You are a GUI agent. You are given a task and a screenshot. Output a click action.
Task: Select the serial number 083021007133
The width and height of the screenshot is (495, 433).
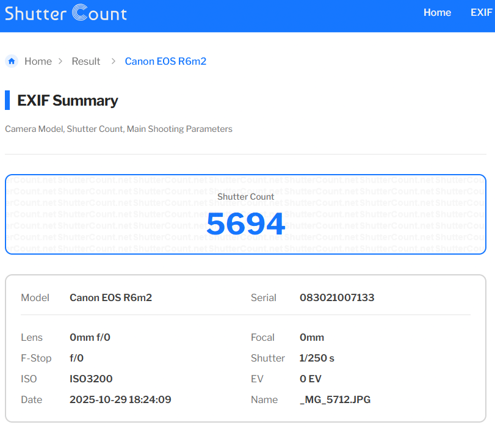click(x=337, y=298)
